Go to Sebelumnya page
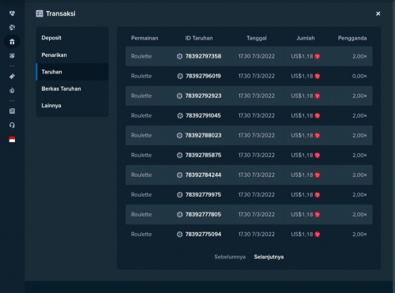The image size is (395, 293). tap(230, 257)
